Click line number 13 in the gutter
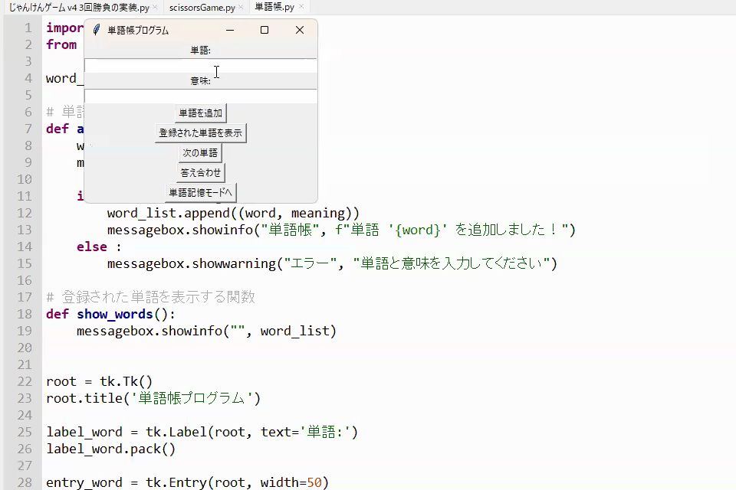The width and height of the screenshot is (736, 490). point(25,230)
